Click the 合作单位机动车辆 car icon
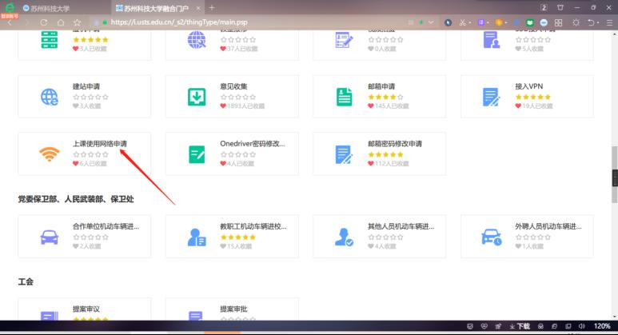Image resolution: width=618 pixels, height=335 pixels. point(50,237)
